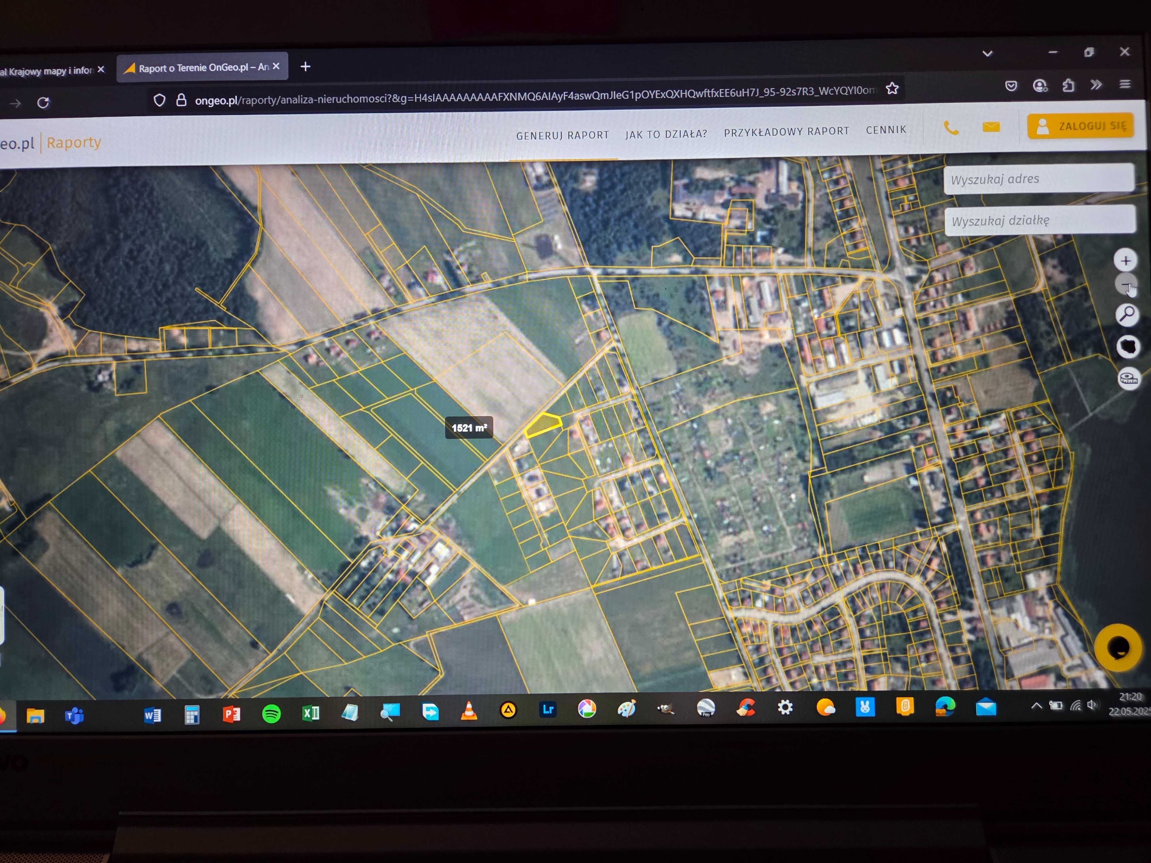The width and height of the screenshot is (1151, 863).
Task: Switch to Raport o Terenie OnGeo.pl tab
Action: pyautogui.click(x=202, y=67)
